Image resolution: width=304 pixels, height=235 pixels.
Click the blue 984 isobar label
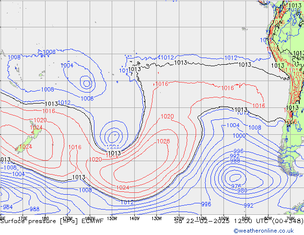tap(8, 207)
